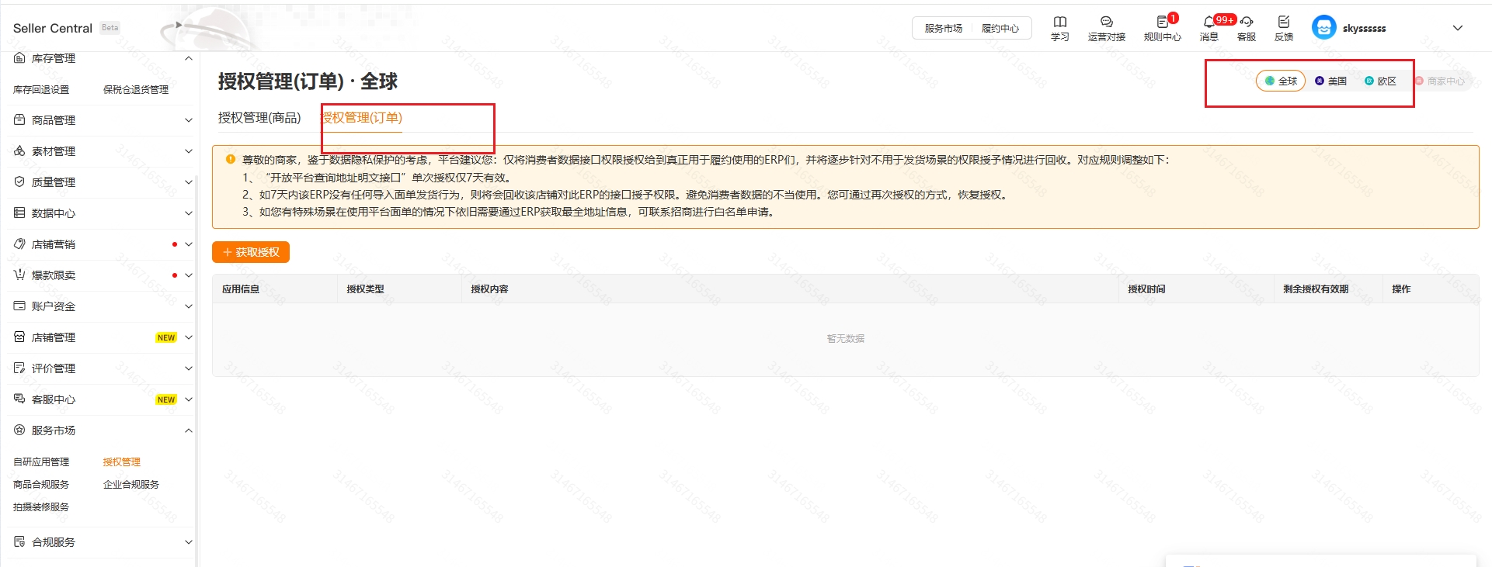Click the 合规服务 document icon

[x=19, y=542]
